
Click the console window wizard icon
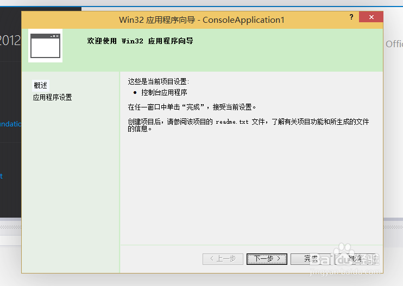45,46
